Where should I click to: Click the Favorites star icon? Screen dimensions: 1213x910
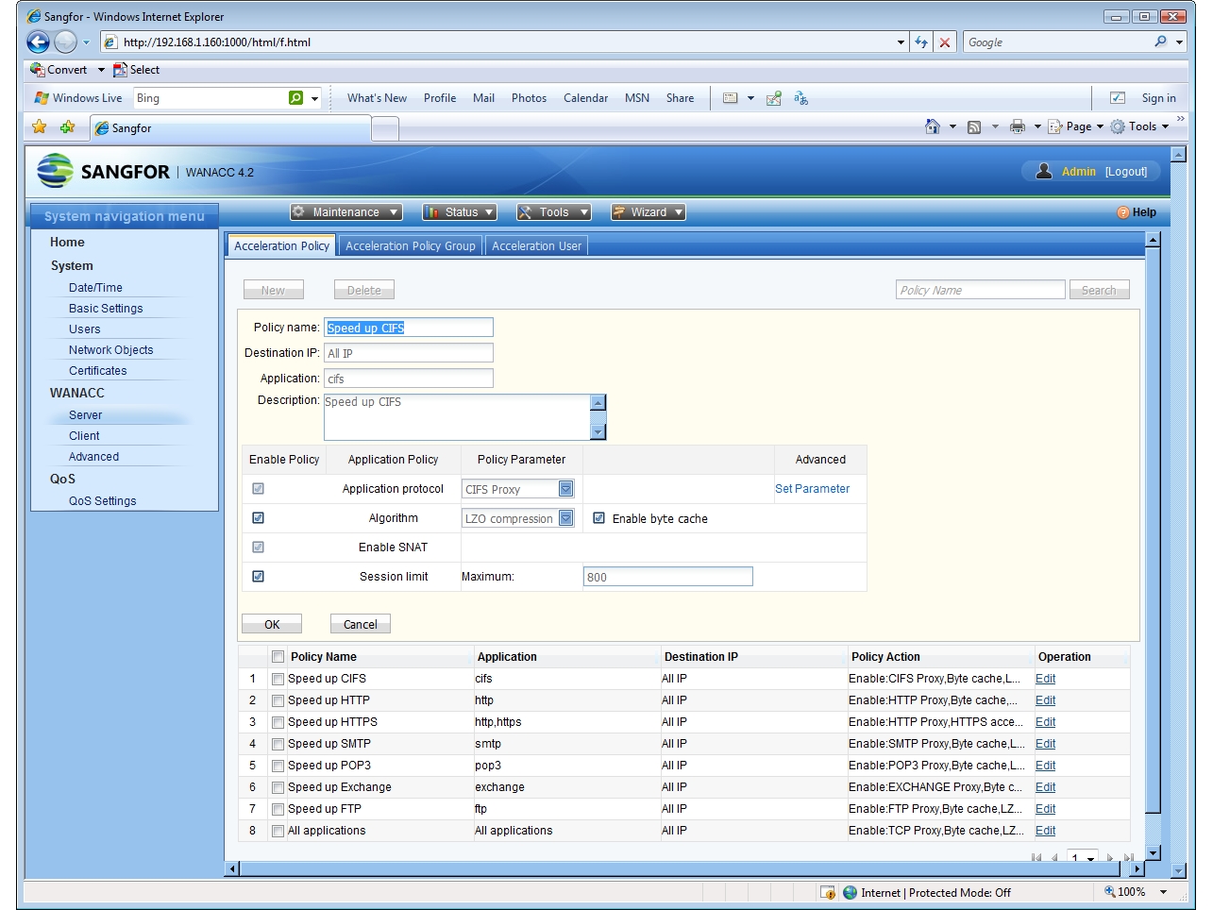click(x=40, y=127)
